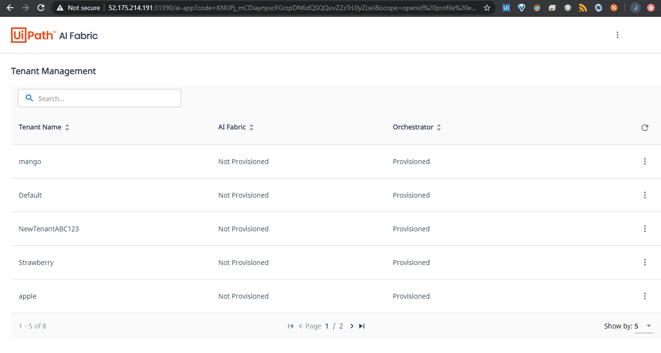Click Default's AI Fabric Not Provisioned status
The width and height of the screenshot is (661, 353).
243,195
